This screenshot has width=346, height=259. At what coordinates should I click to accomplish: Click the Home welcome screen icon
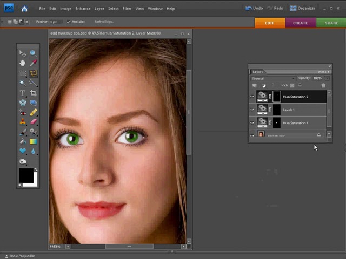pyautogui.click(x=24, y=9)
